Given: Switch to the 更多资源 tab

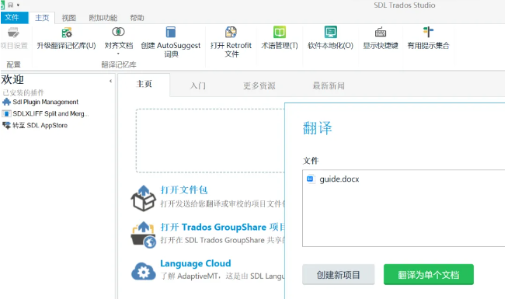Looking at the screenshot, I should click(259, 86).
